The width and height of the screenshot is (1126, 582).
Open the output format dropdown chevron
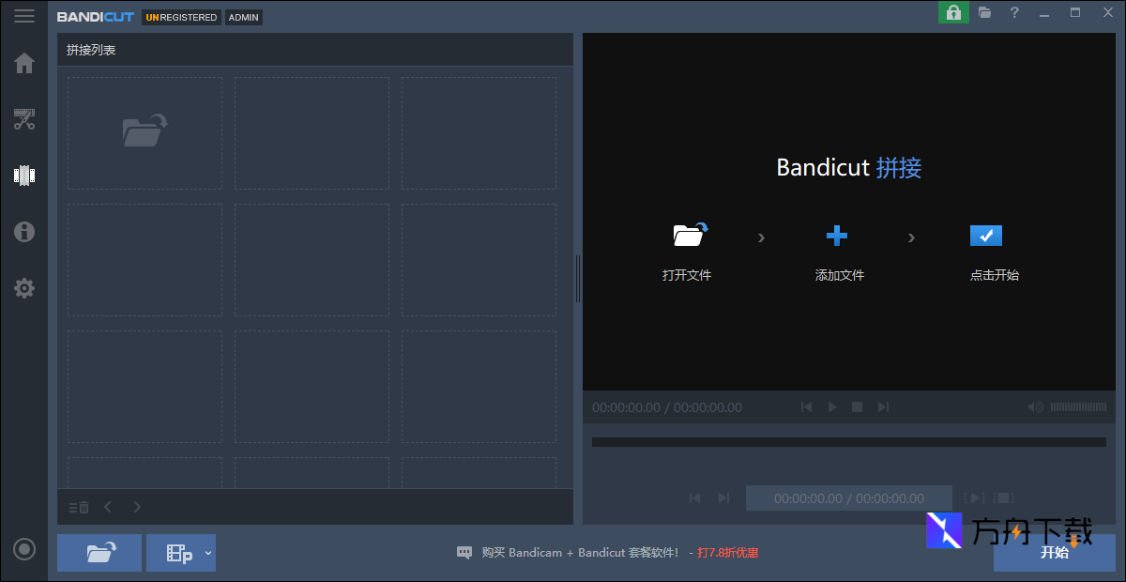click(x=207, y=553)
